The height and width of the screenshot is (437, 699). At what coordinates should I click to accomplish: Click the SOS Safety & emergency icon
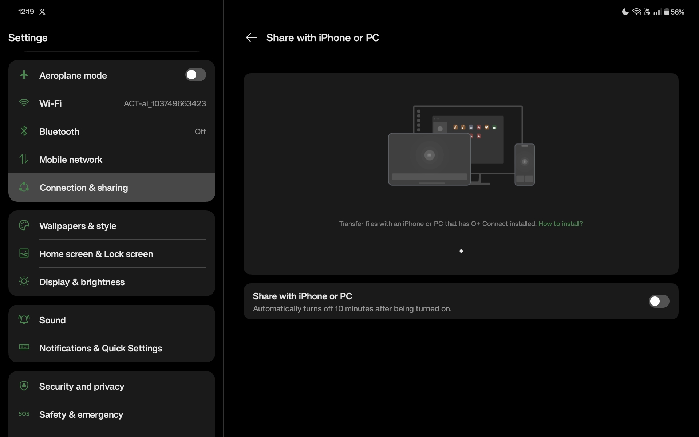(24, 414)
